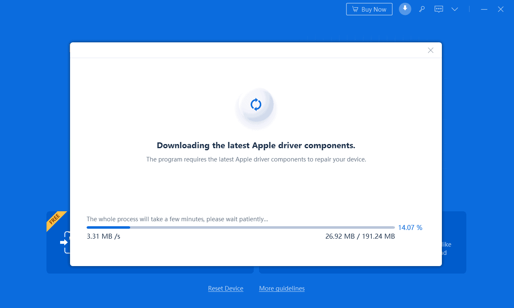This screenshot has height=308, width=514.
Task: Click the 26.92 MB / 191.24 MB text
Action: point(360,237)
